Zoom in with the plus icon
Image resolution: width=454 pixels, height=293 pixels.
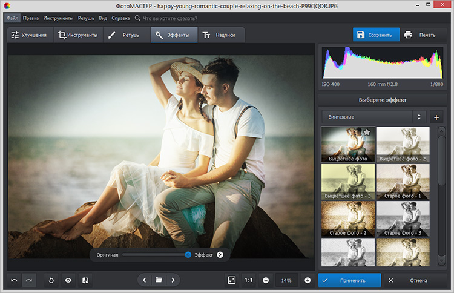[x=308, y=280]
